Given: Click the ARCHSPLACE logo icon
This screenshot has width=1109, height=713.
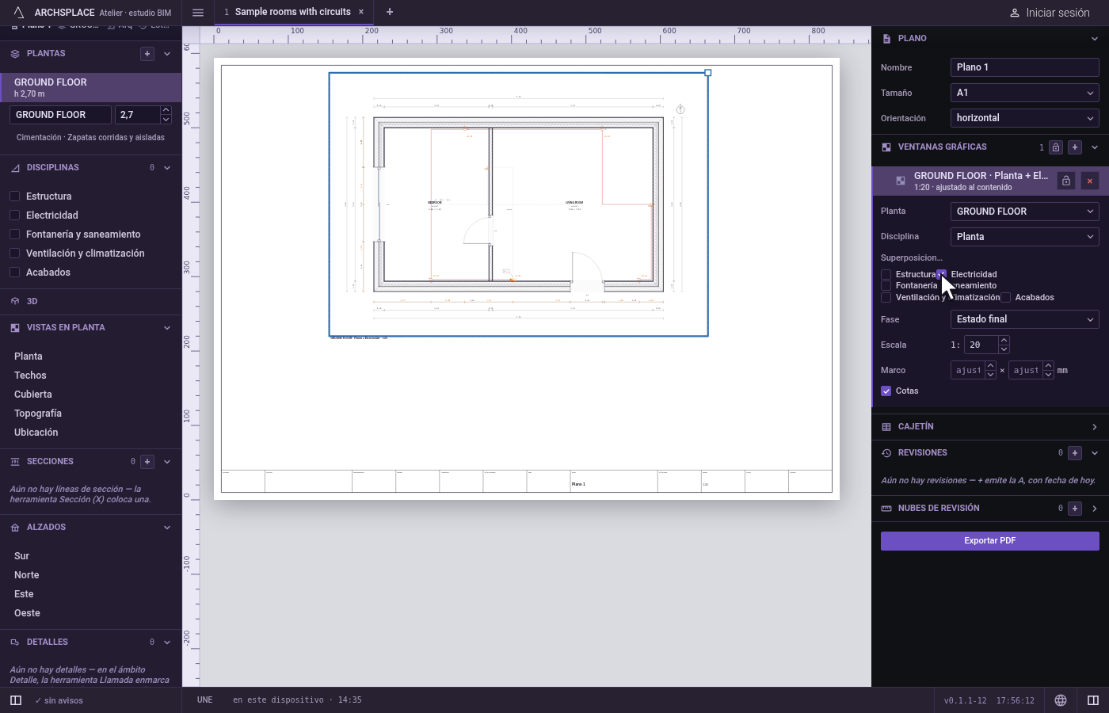Looking at the screenshot, I should coord(19,12).
